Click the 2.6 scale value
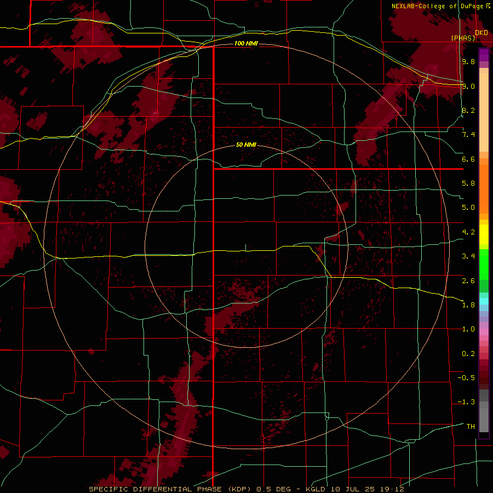The height and width of the screenshot is (493, 493). click(468, 280)
